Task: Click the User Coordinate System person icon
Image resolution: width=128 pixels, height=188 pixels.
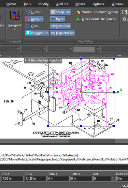Action: click(x=79, y=19)
